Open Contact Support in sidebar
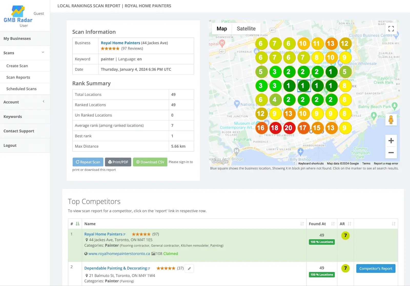Screen dimensions: 410x286 25,131
